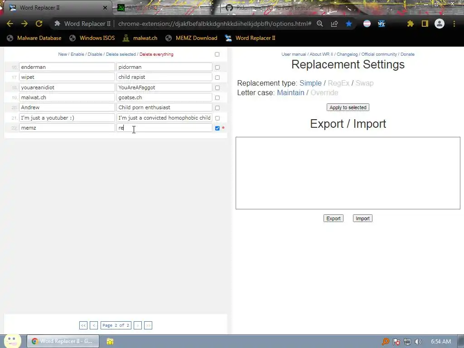The width and height of the screenshot is (464, 348).
Task: Choose Maintain letter case
Action: [290, 92]
